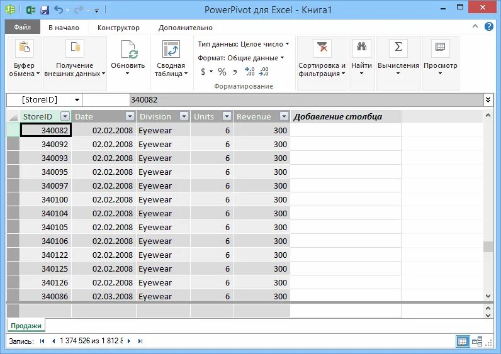Increase decimal places
The image size is (501, 354).
pos(249,72)
